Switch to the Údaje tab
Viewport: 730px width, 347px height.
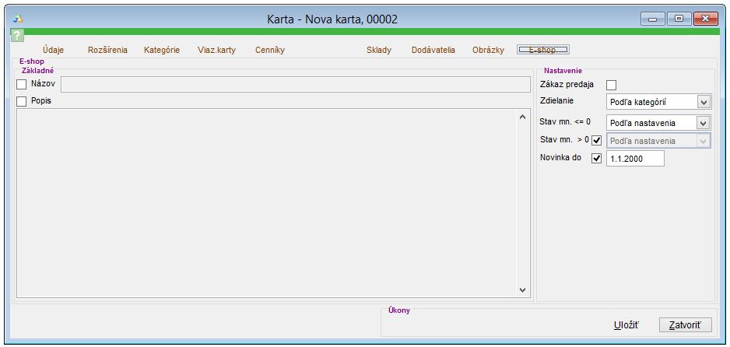(x=54, y=51)
